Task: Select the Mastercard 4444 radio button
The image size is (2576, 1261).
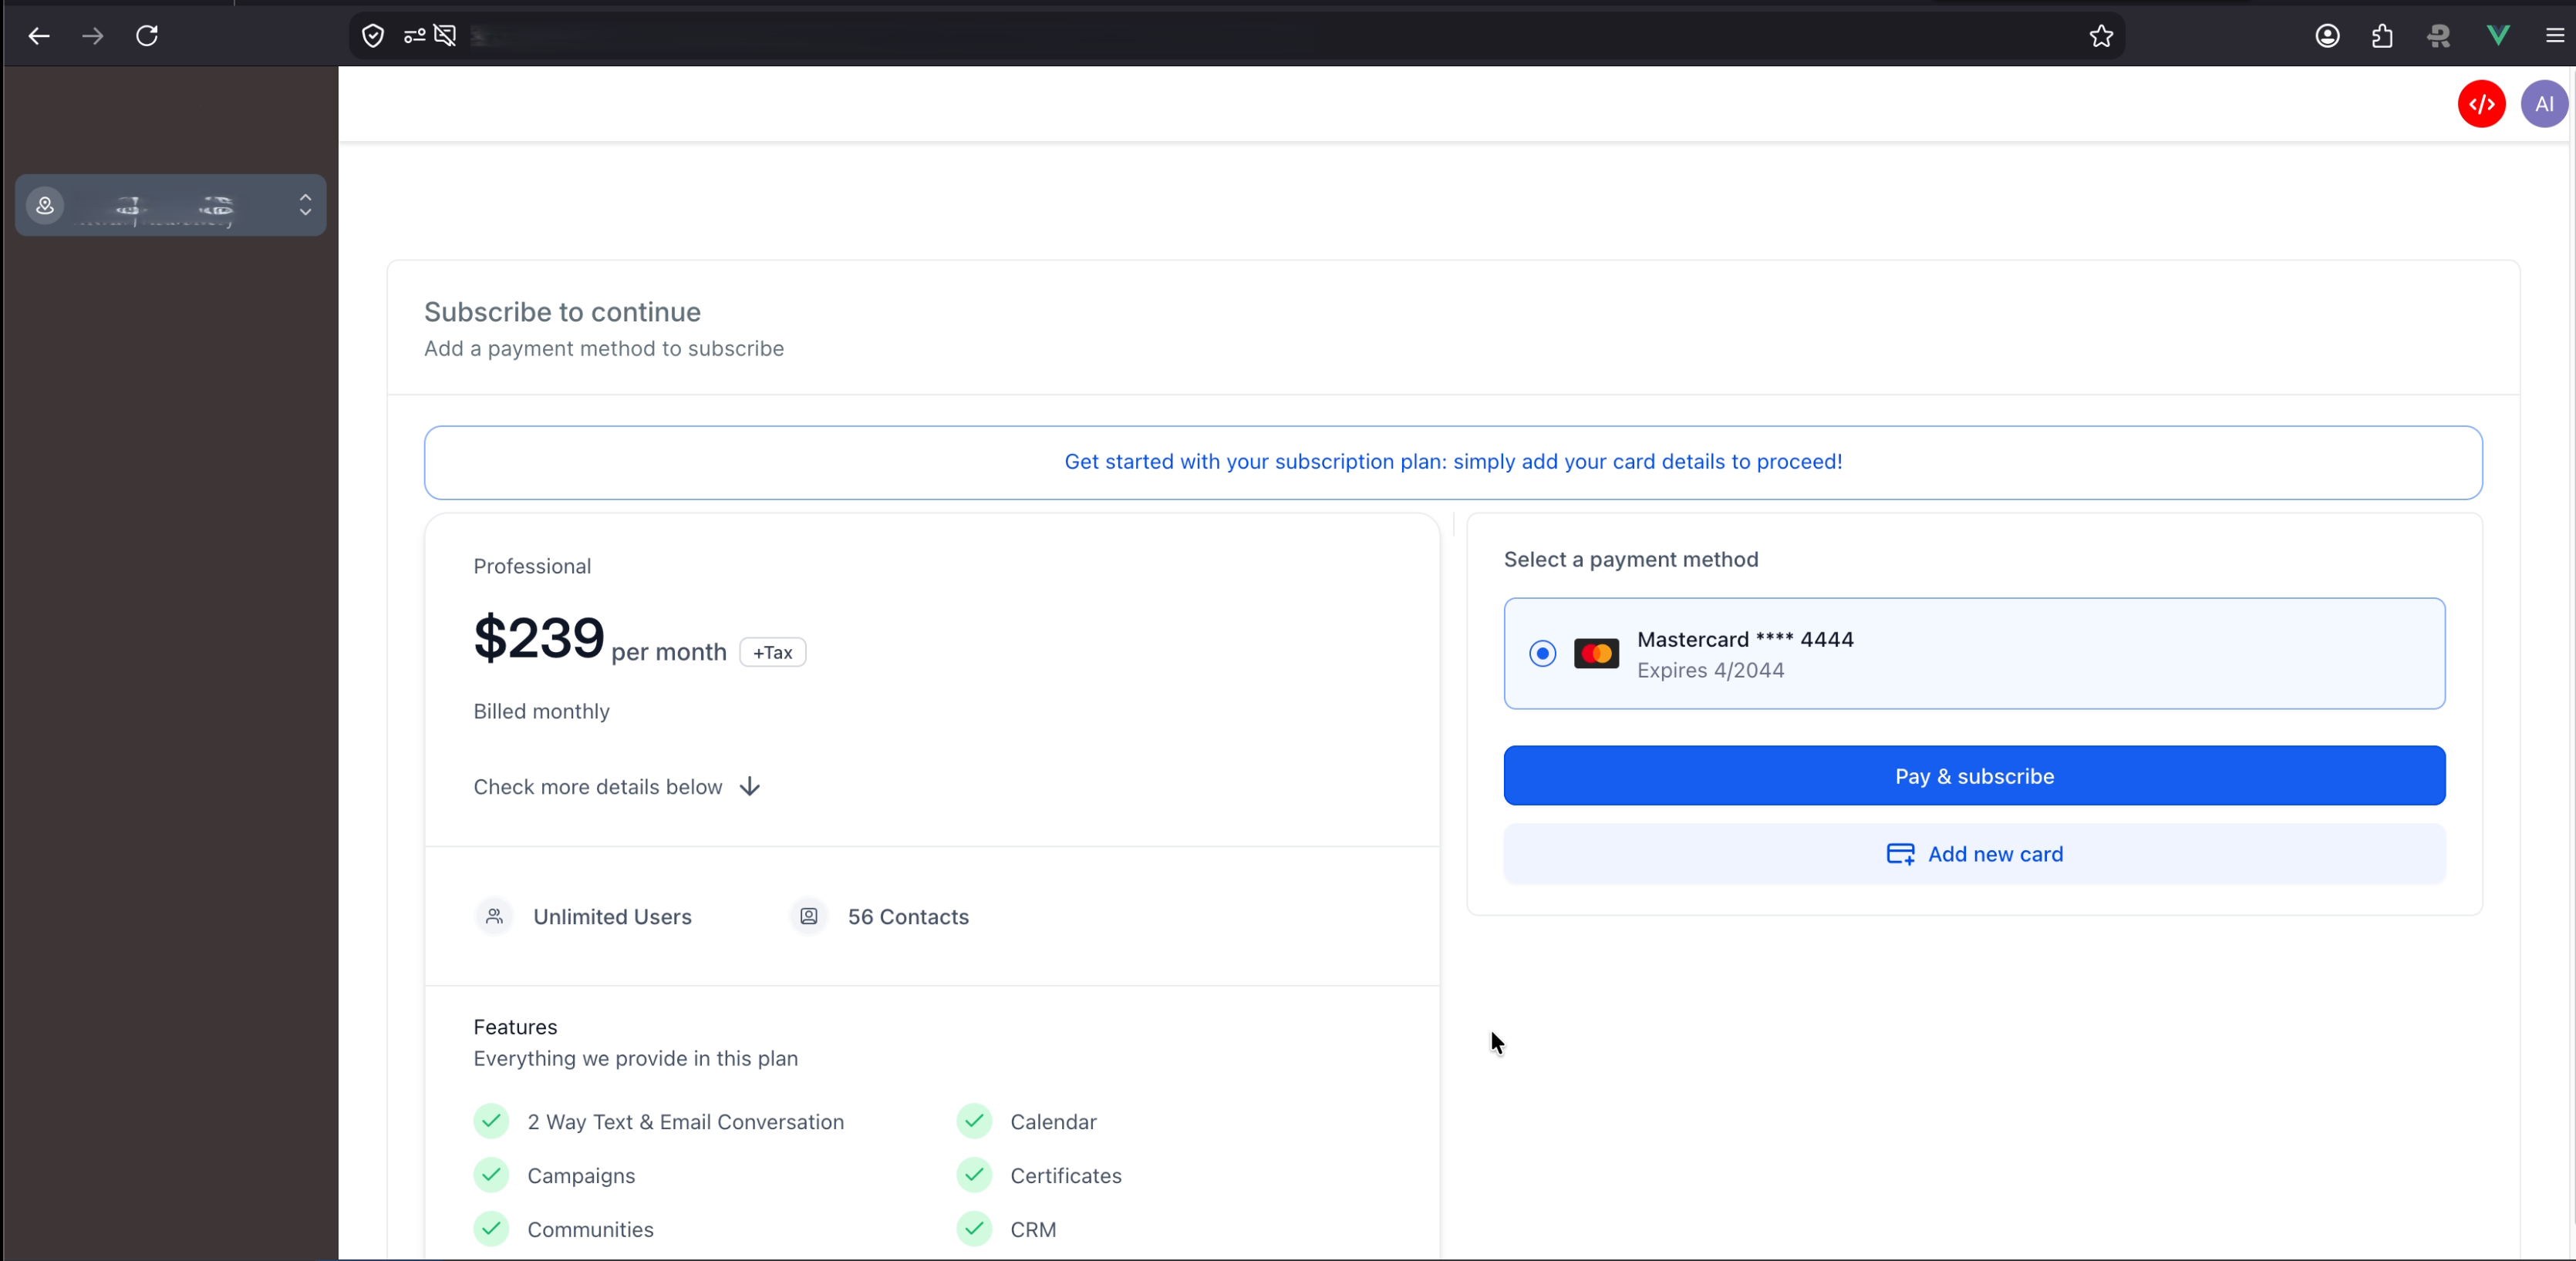Action: (1542, 654)
